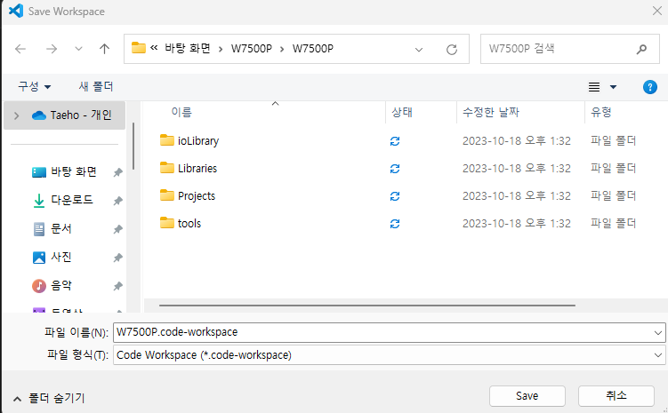Click 바탕 화면 in address breadcrumb

188,49
